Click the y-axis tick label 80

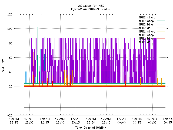point(11,43)
